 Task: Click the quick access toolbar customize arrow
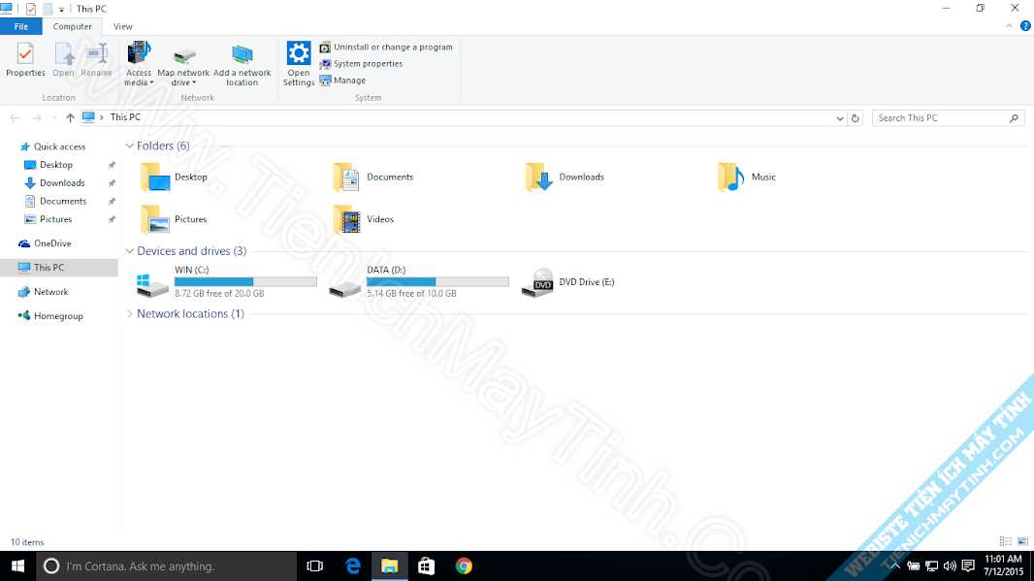click(x=61, y=10)
